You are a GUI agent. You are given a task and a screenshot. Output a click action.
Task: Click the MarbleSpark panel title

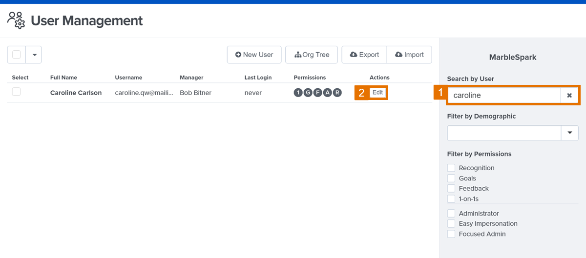(513, 57)
